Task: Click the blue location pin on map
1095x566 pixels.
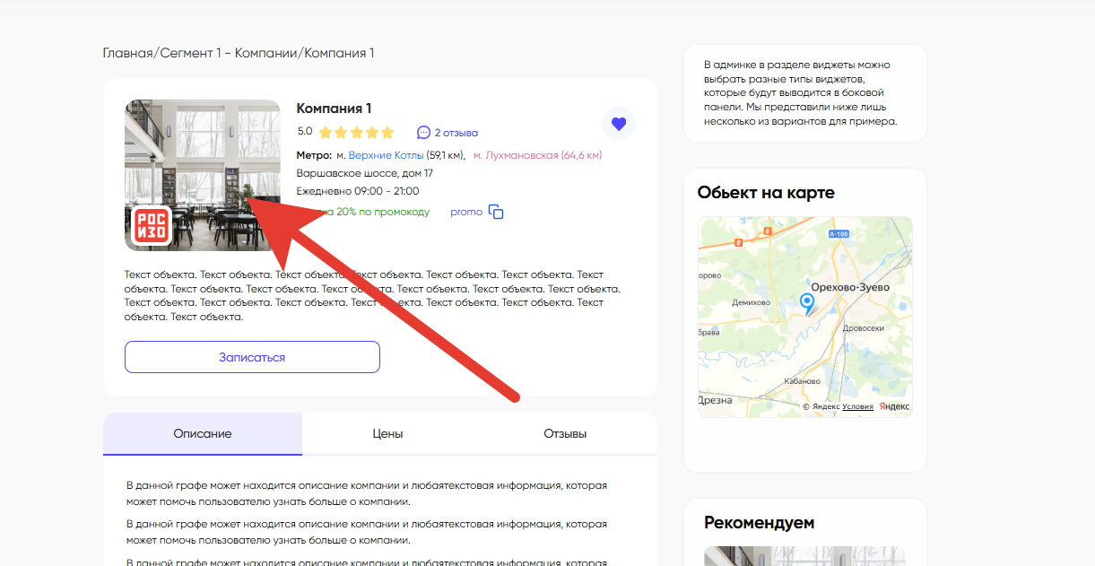Action: tap(807, 303)
